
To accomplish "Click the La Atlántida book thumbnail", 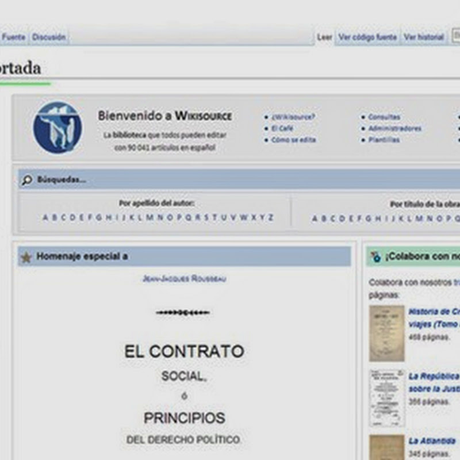I will 386,447.
